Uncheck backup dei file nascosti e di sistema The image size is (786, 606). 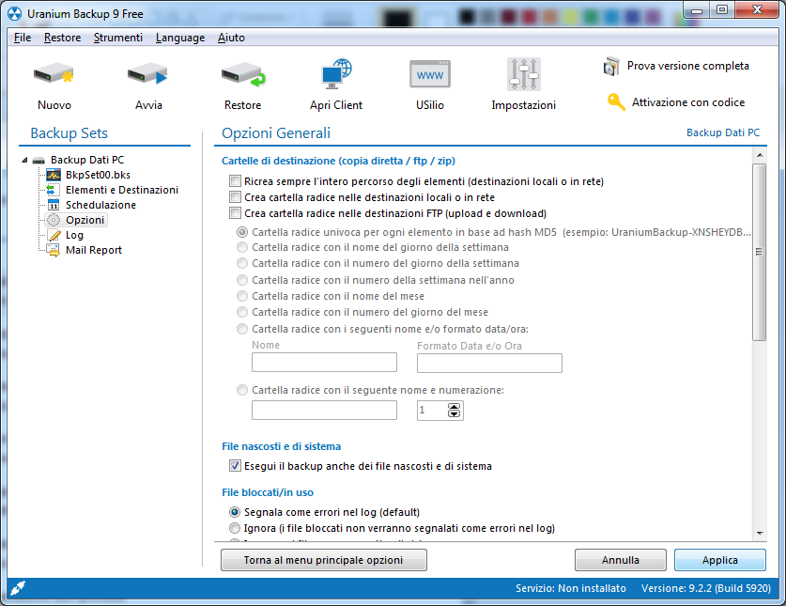tap(235, 466)
